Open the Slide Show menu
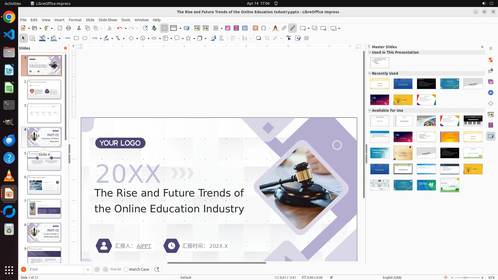The image size is (498, 280). click(108, 20)
